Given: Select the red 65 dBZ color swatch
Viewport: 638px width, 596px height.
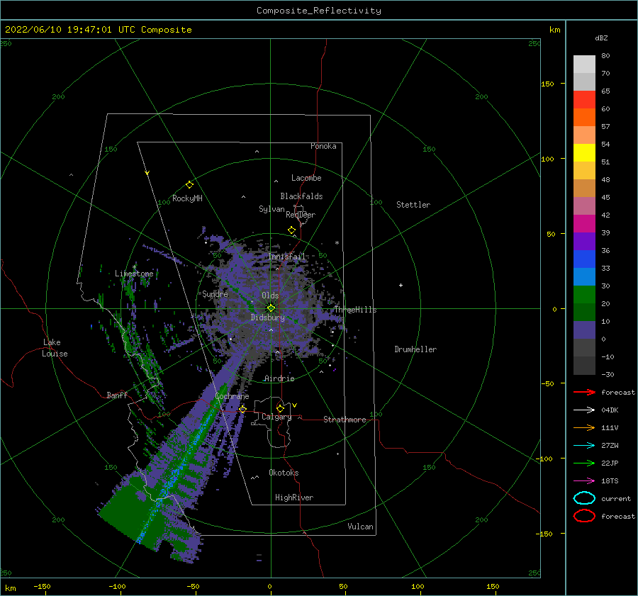Looking at the screenshot, I should click(x=584, y=100).
